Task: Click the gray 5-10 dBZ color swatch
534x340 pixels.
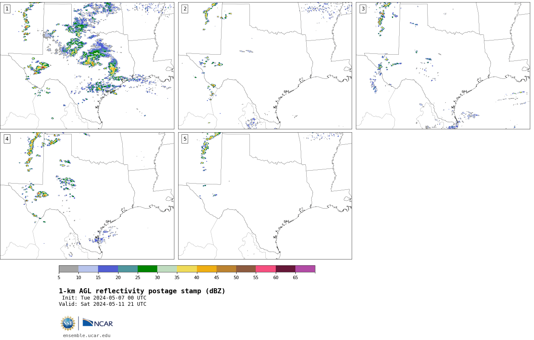Action: pos(68,269)
